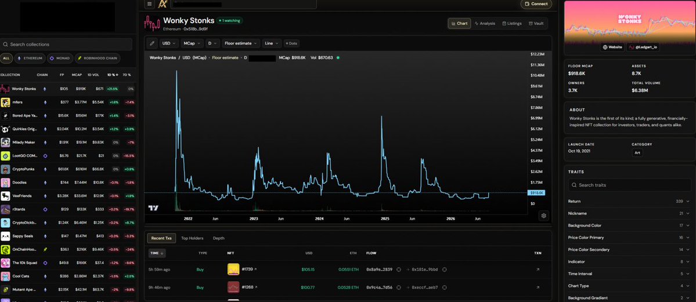Open the D interval dropdown

tap(213, 43)
